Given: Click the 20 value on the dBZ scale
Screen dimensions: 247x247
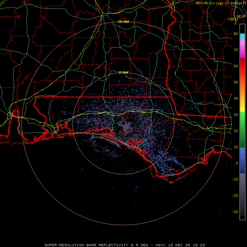Looking at the screenshot, I should coord(236,131).
